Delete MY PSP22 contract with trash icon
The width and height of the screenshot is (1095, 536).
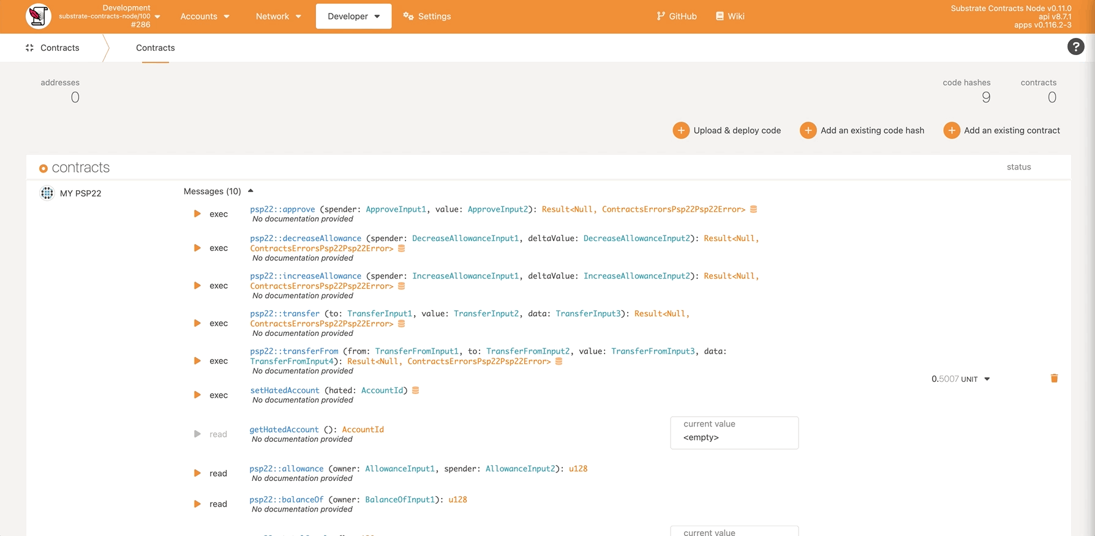(1054, 378)
